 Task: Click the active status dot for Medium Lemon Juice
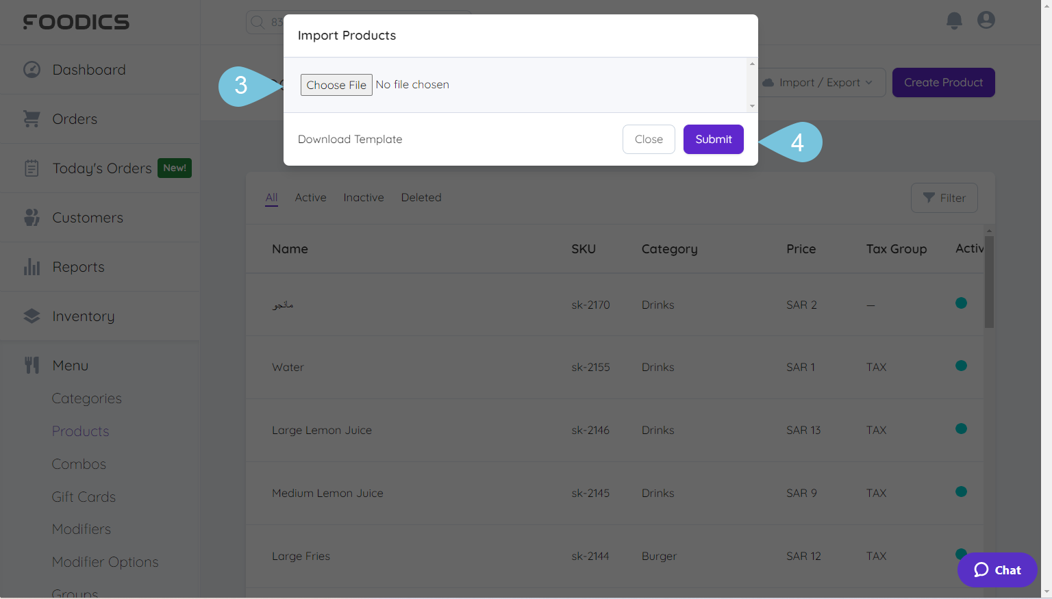point(961,492)
